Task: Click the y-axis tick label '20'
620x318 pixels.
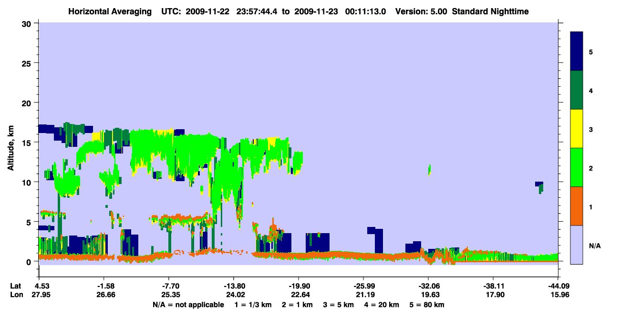Action: [x=28, y=103]
